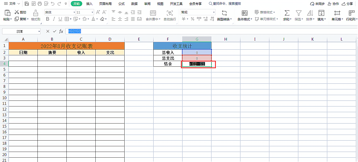Click the percent style icon
The height and width of the screenshot is (162, 358).
coord(193,19)
